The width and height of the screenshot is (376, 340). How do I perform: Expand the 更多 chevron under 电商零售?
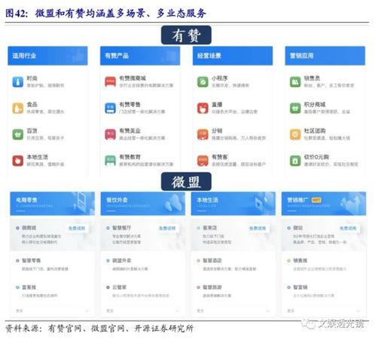click(87, 311)
